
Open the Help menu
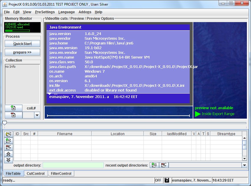tap(98, 12)
